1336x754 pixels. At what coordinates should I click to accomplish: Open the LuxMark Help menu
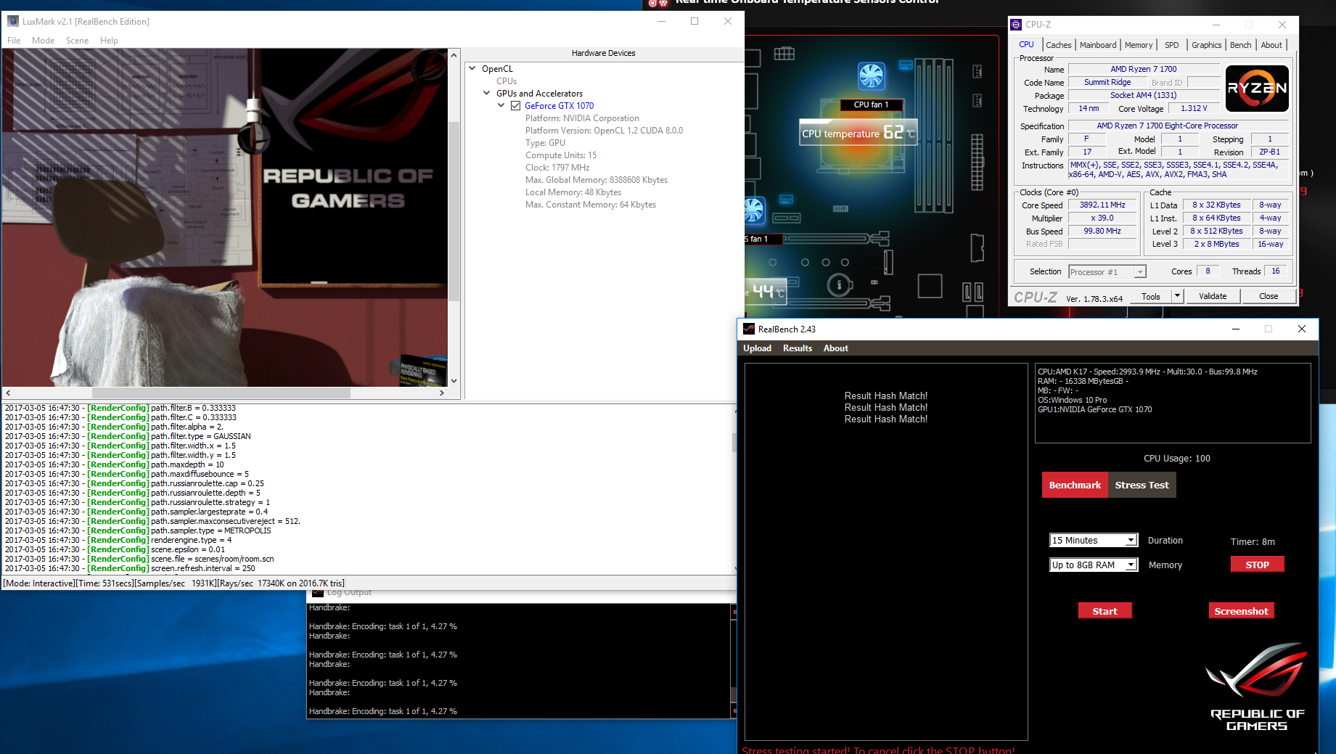[x=109, y=41]
